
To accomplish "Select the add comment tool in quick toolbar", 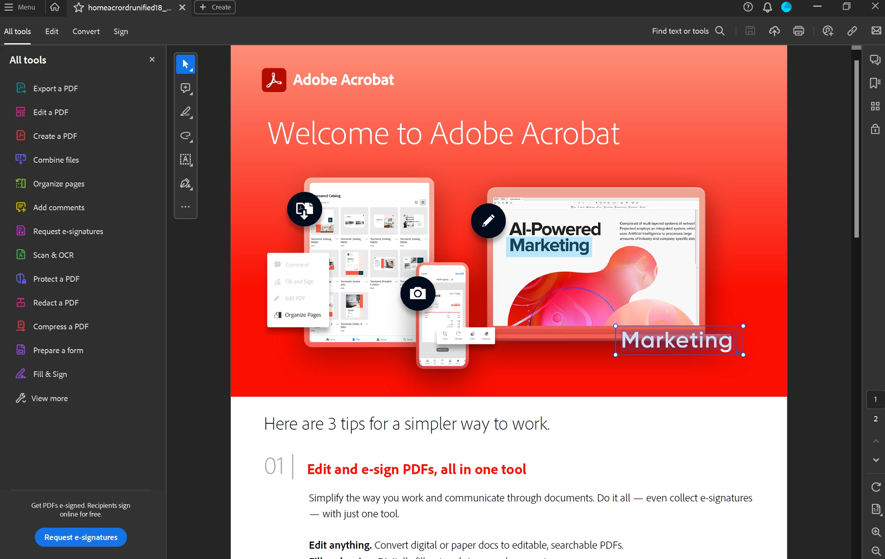I will coord(185,88).
